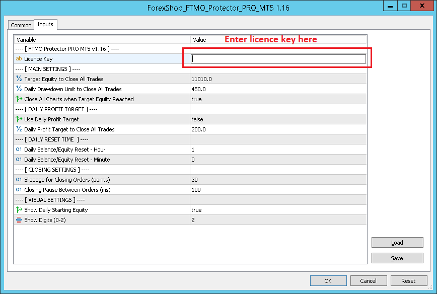Image resolution: width=437 pixels, height=294 pixels.
Task: Select 'Show Daily Starting Equity' label
Action: pos(56,210)
